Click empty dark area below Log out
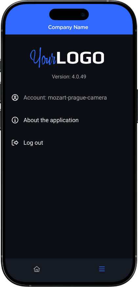 coord(69,201)
